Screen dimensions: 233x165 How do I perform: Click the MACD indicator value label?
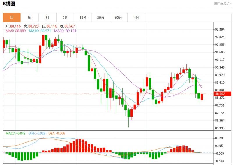coord(16,133)
